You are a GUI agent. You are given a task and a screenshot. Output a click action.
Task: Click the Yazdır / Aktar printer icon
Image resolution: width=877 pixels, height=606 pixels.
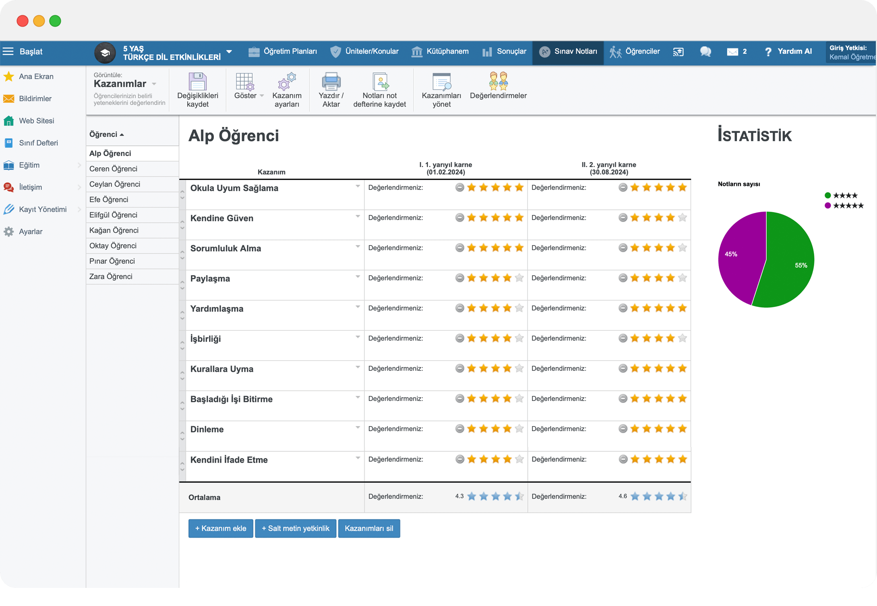coord(331,82)
